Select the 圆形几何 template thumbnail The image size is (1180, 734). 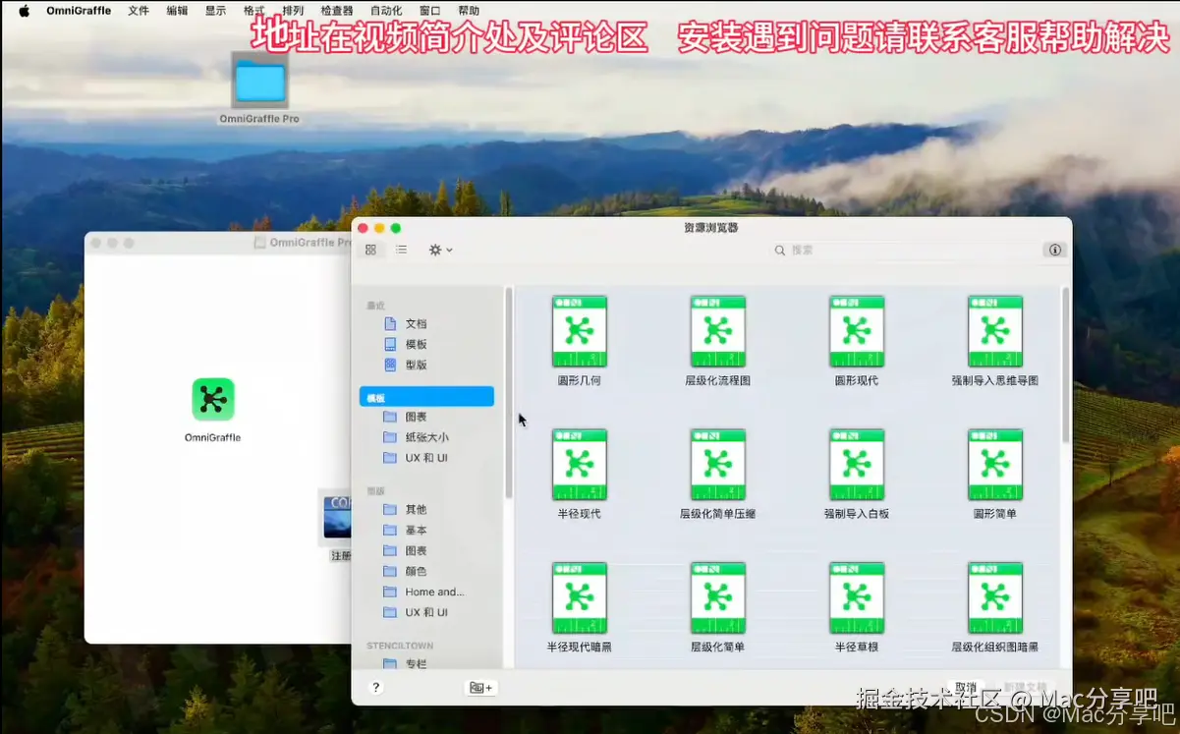coord(580,331)
